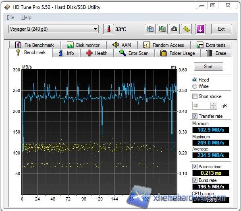Click the copy screenshot to clipboard icon
The width and height of the screenshot is (241, 211).
(x=162, y=29)
